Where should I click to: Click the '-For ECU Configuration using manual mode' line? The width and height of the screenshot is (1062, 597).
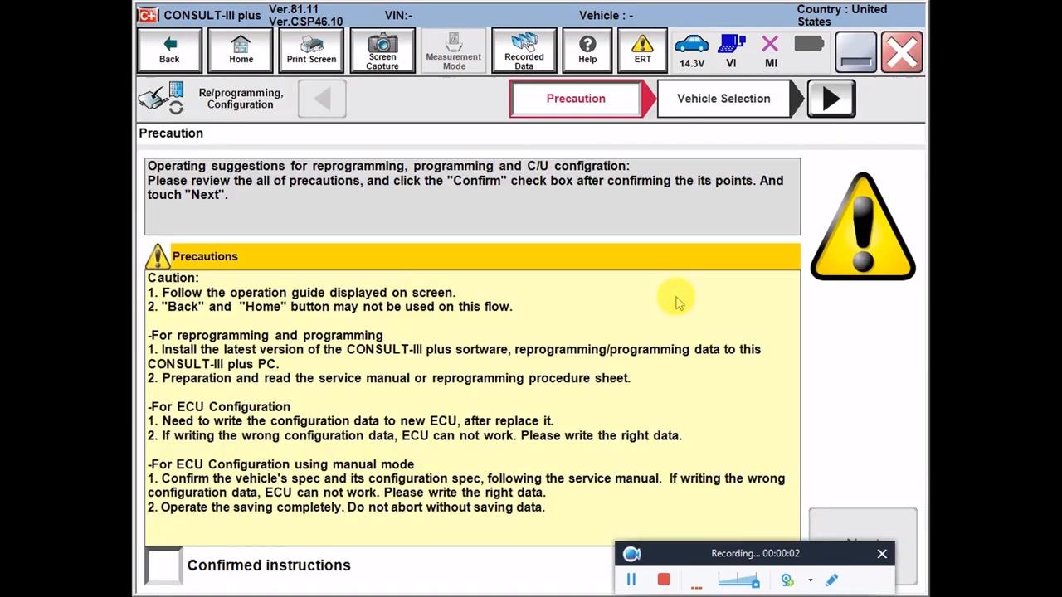tap(280, 464)
